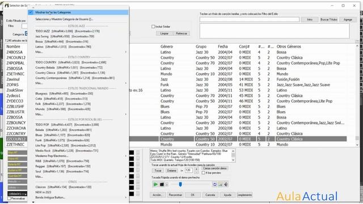Click the Limpiar button
This screenshot has width=363, height=204.
click(164, 33)
